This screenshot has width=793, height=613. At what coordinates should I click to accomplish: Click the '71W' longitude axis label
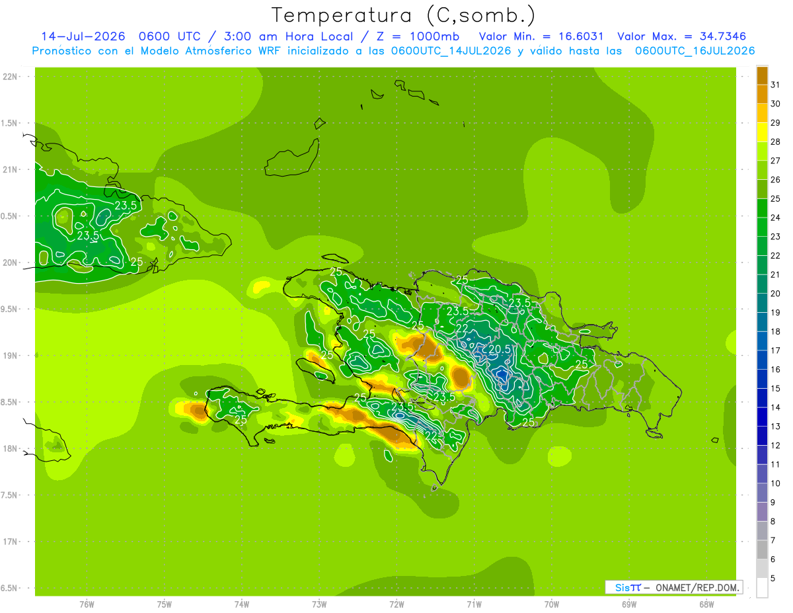click(474, 604)
